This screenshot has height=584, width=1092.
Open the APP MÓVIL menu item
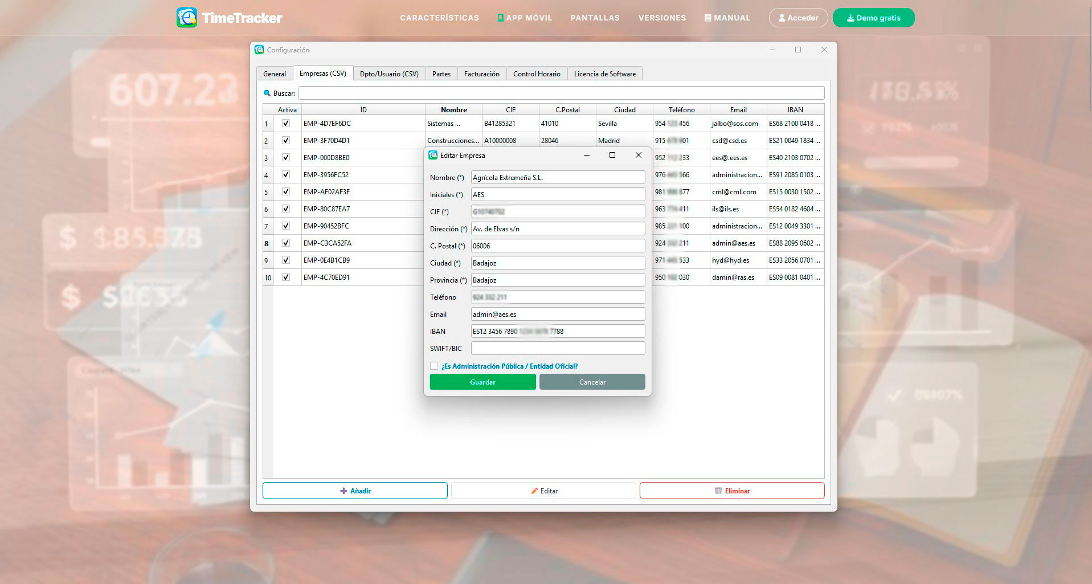[525, 18]
